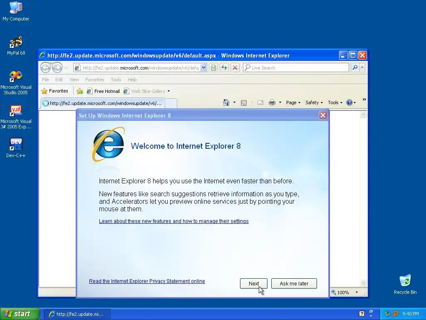Click the page scrollbar up arrow
The height and width of the screenshot is (320, 426).
coord(363,115)
